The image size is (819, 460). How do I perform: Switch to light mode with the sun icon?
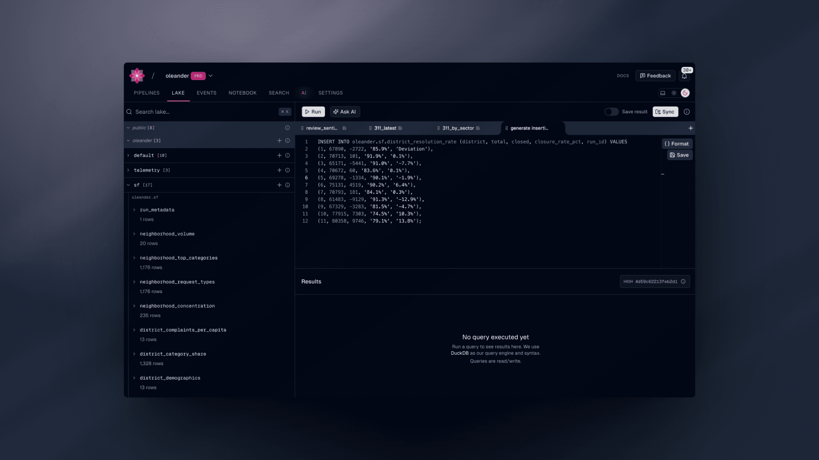(674, 93)
